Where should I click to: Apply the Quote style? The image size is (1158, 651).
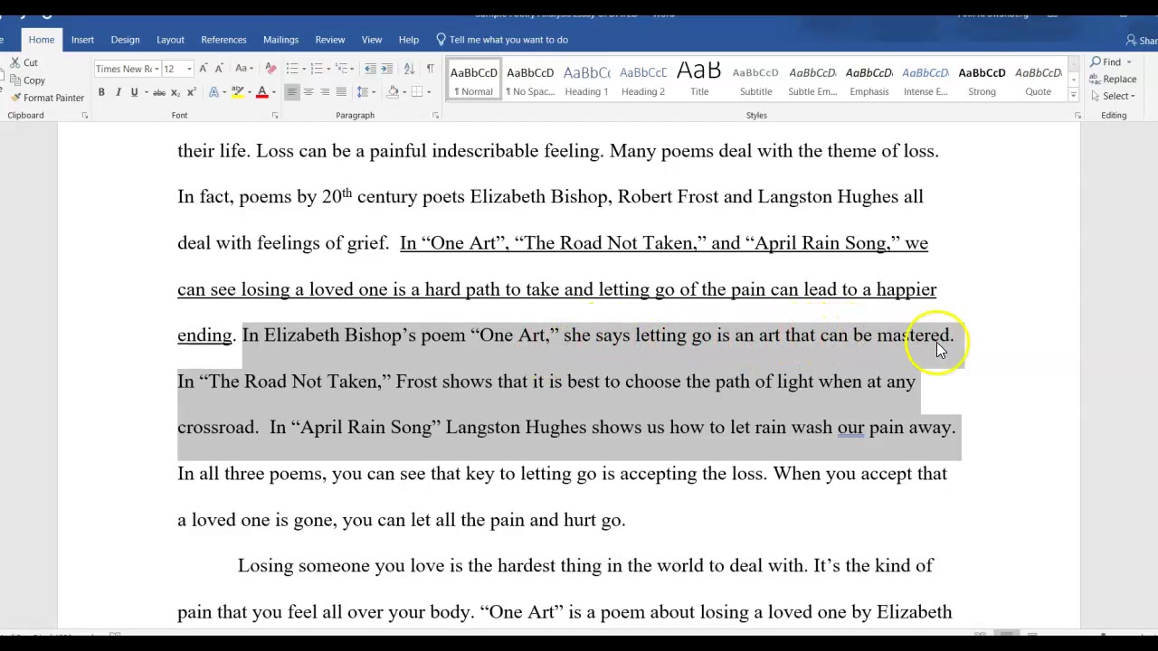coord(1038,80)
